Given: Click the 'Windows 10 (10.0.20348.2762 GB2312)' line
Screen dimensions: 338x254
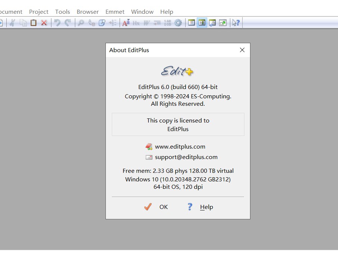Looking at the screenshot, I should tap(178, 179).
